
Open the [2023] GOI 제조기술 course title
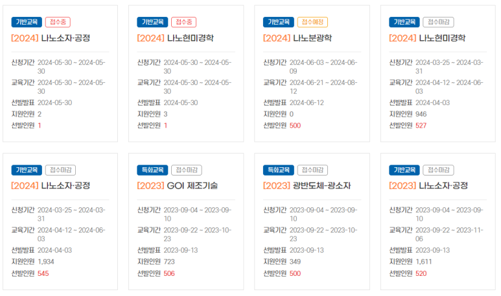tap(178, 185)
